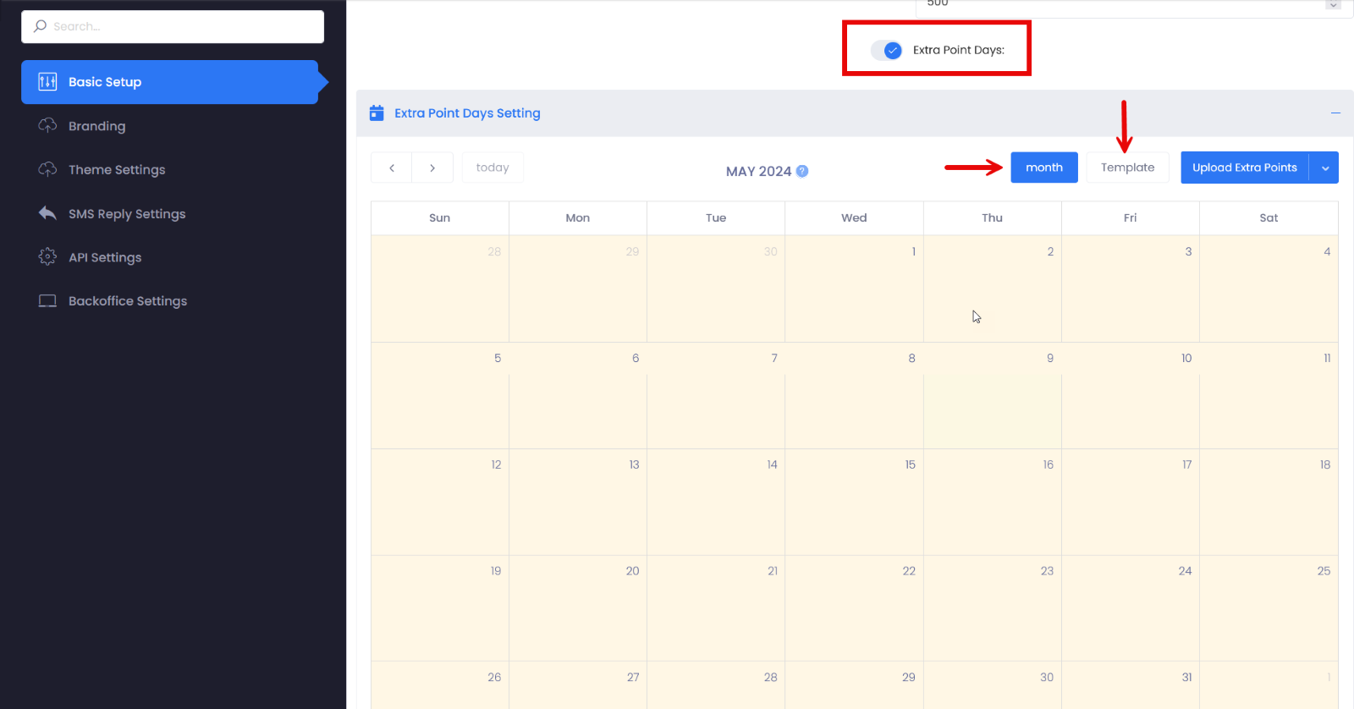The width and height of the screenshot is (1354, 709).
Task: Select May 7 on the calendar
Action: 716,395
